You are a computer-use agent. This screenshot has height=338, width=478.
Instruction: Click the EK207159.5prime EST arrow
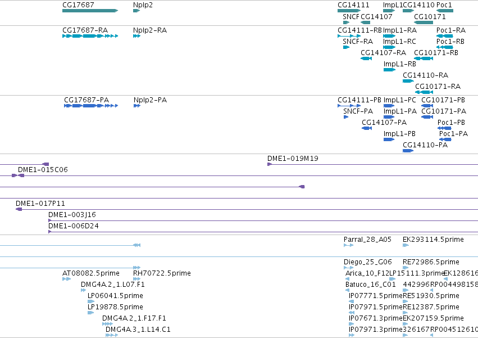(x=406, y=324)
